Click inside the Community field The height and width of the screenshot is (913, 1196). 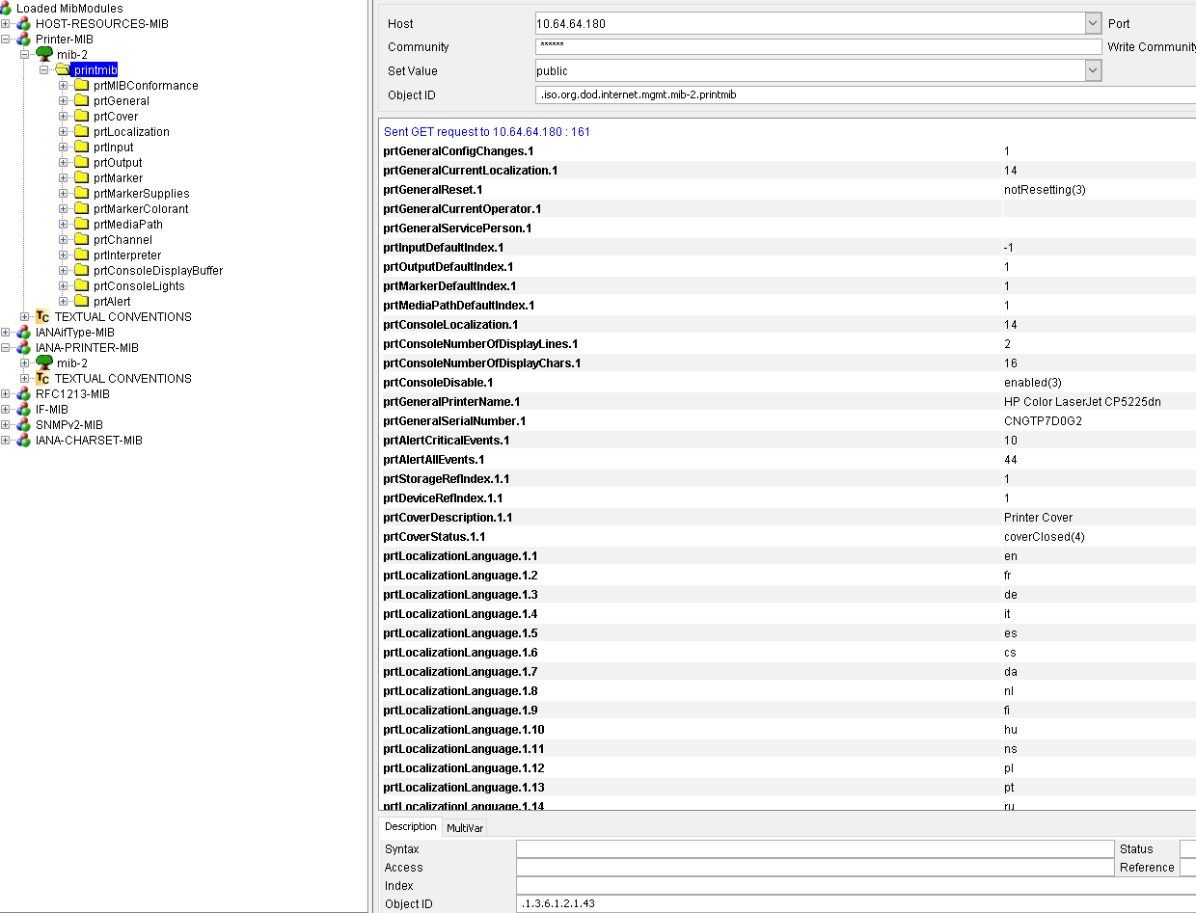[772, 46]
